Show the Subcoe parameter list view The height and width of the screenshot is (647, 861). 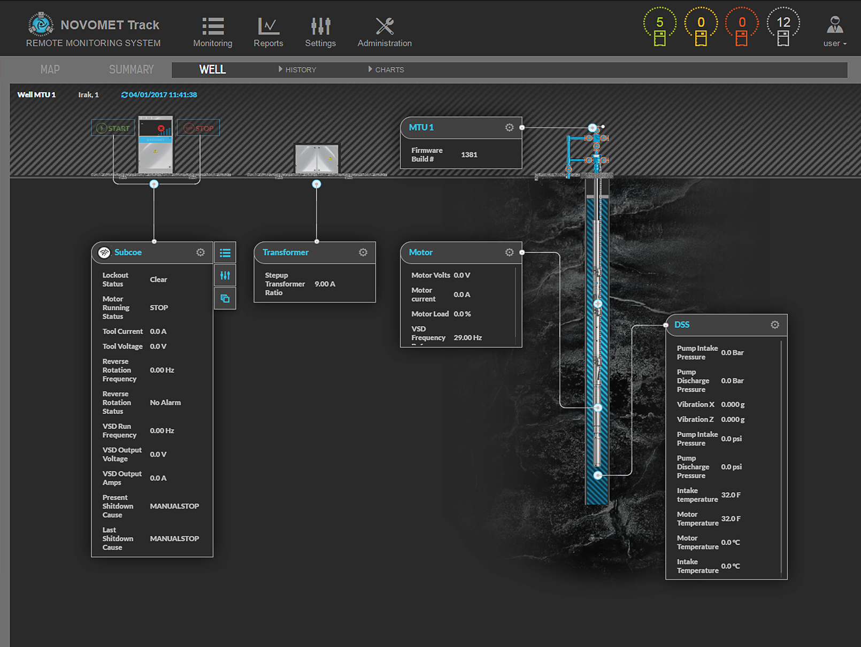pyautogui.click(x=225, y=253)
